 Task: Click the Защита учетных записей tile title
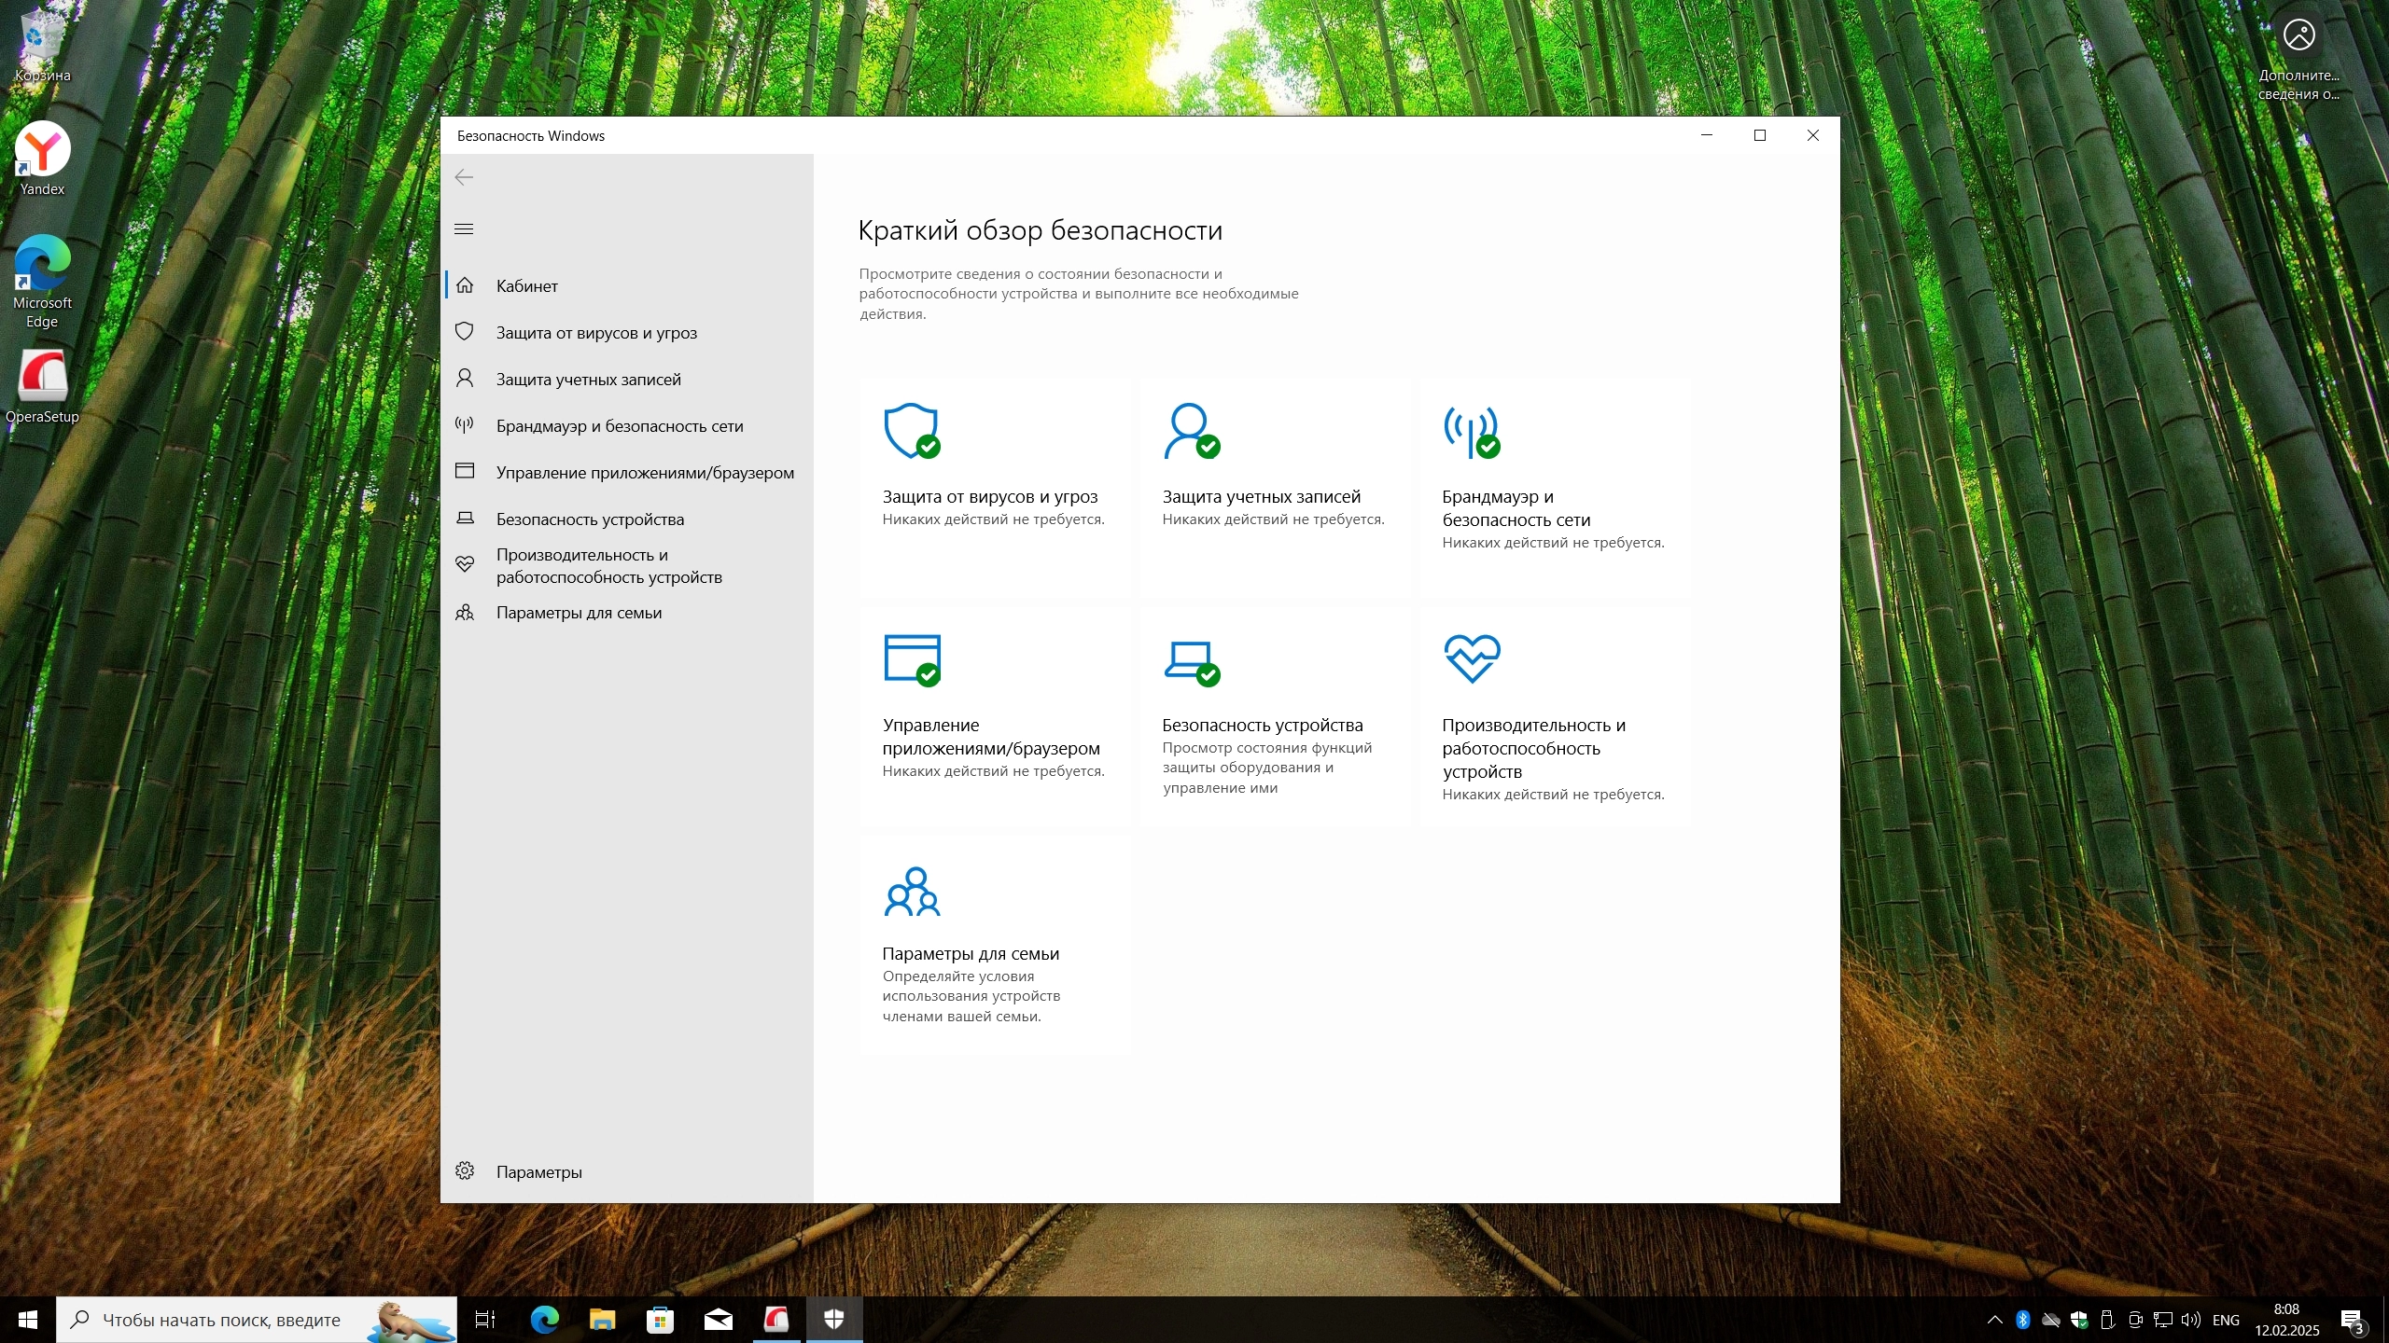point(1261,496)
